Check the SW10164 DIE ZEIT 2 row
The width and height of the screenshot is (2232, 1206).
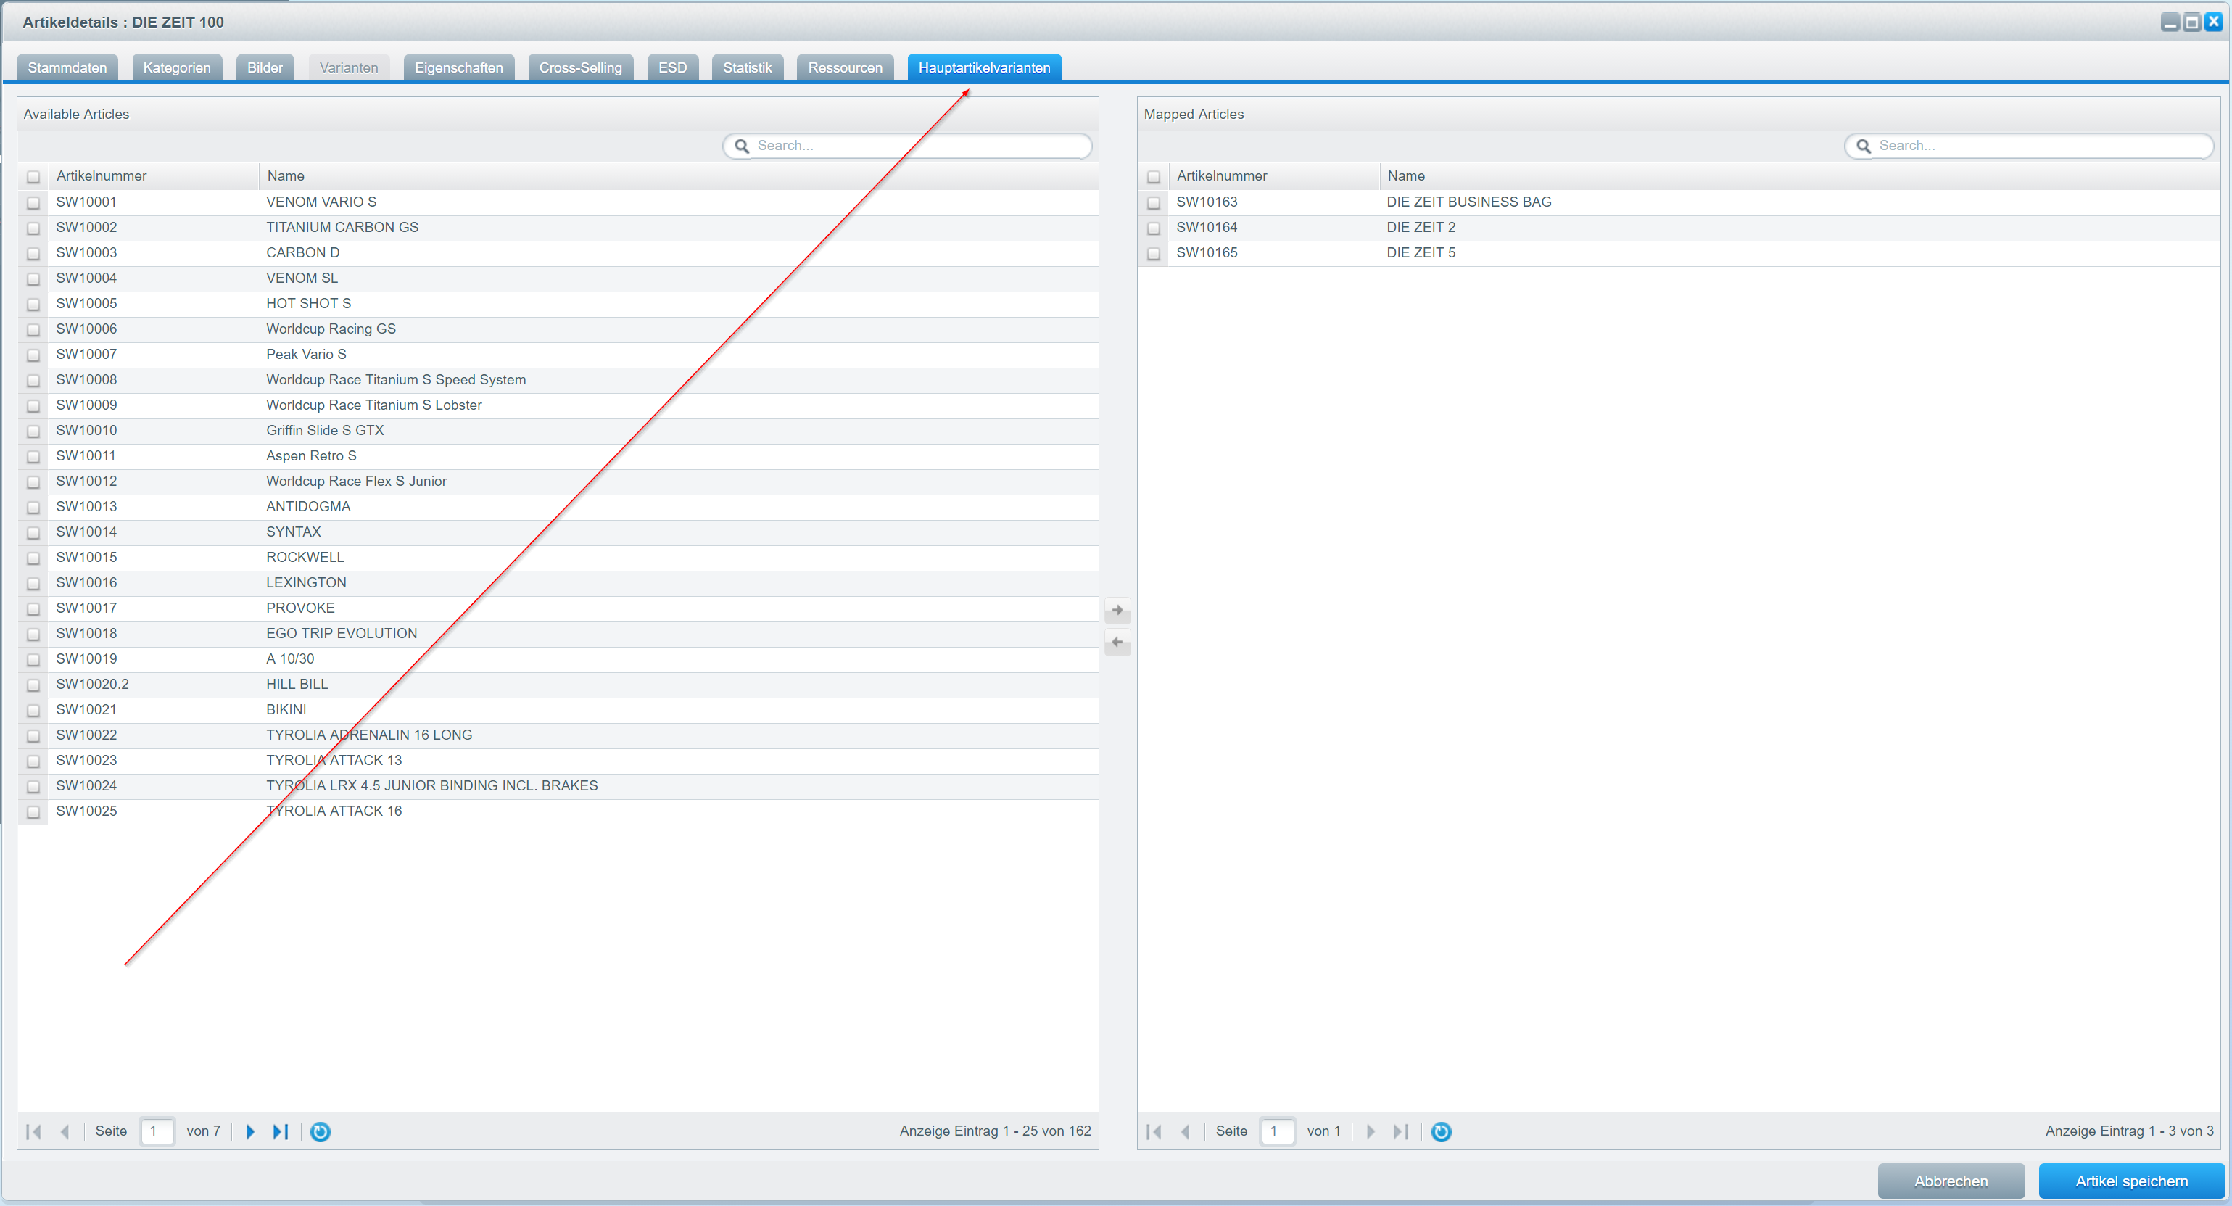click(1153, 228)
